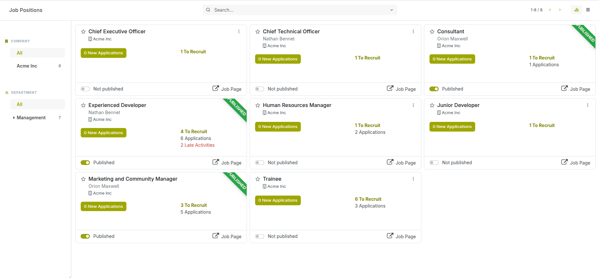The image size is (599, 278).
Task: Open the search options dropdown arrow
Action: click(x=392, y=10)
